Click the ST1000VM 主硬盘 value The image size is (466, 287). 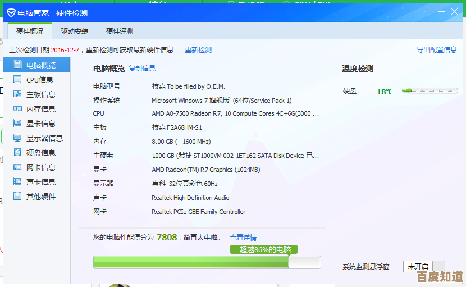coord(235,156)
